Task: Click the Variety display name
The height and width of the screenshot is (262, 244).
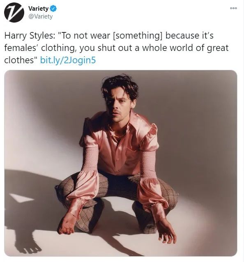Action: (39, 9)
